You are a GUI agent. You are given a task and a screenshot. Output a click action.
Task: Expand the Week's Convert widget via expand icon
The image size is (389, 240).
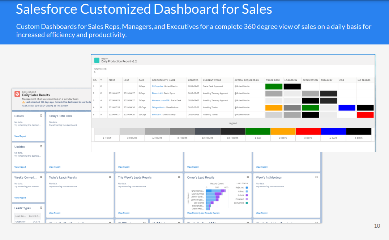tap(41, 177)
